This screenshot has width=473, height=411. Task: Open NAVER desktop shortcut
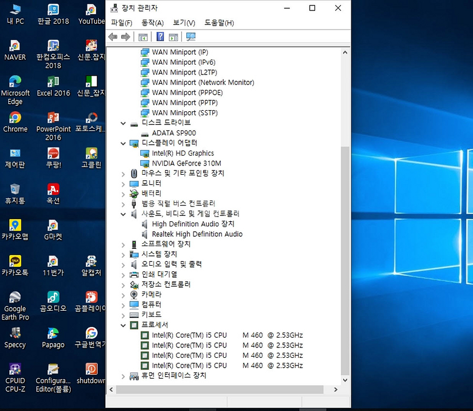15,50
